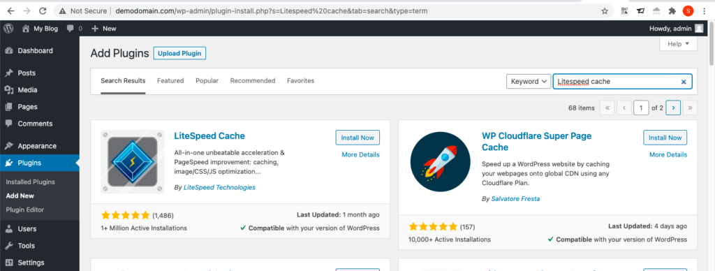Open Pages in the sidebar
The image size is (715, 271).
(40, 107)
